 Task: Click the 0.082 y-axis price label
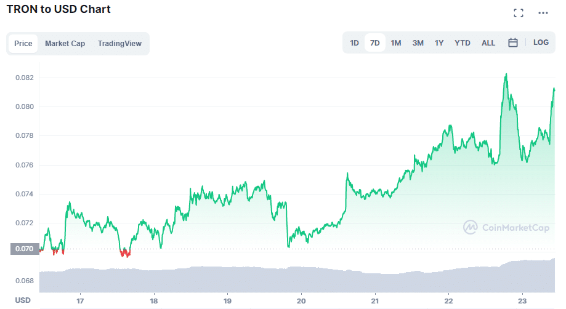pos(25,78)
